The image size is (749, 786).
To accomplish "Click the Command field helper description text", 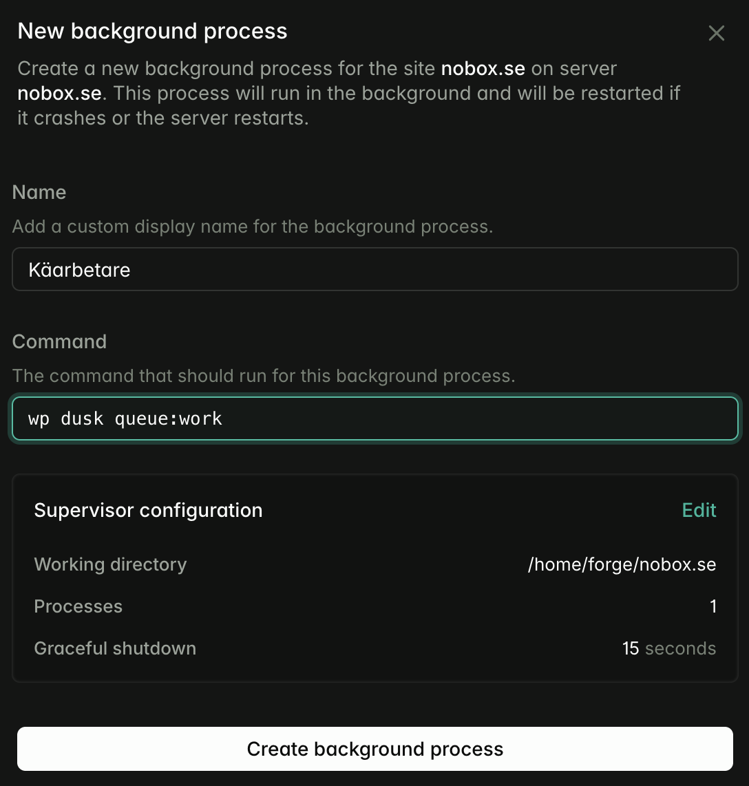I will click(264, 376).
